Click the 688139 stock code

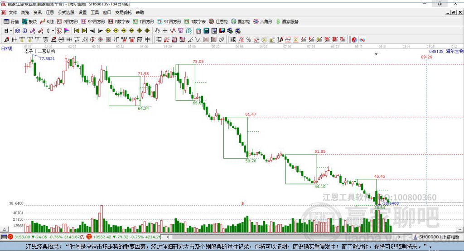tap(436, 51)
